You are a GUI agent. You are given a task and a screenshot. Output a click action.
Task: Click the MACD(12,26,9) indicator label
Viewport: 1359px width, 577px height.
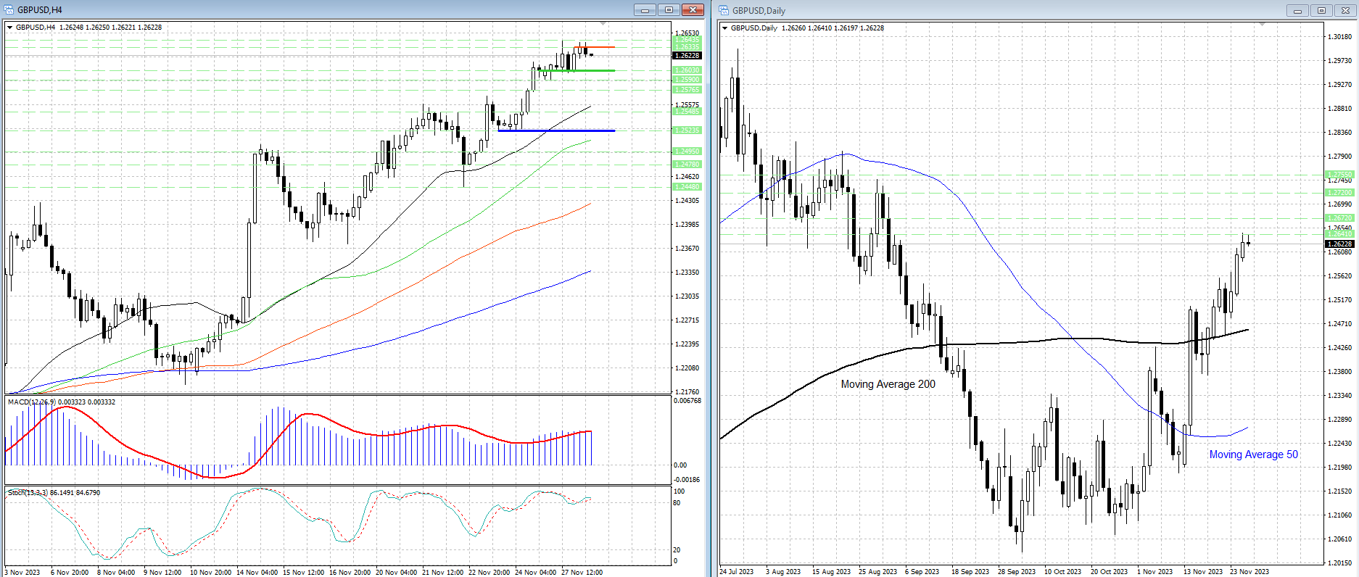pos(62,402)
